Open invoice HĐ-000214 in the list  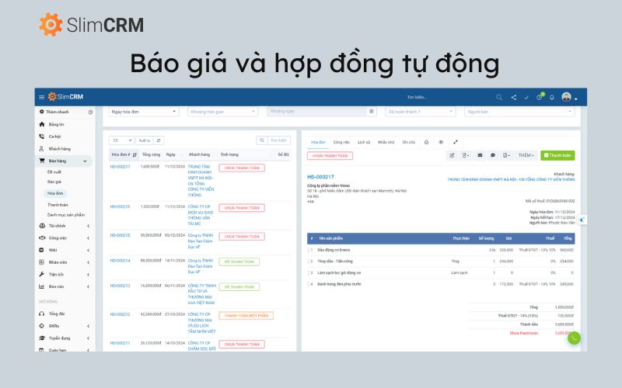[x=121, y=261]
